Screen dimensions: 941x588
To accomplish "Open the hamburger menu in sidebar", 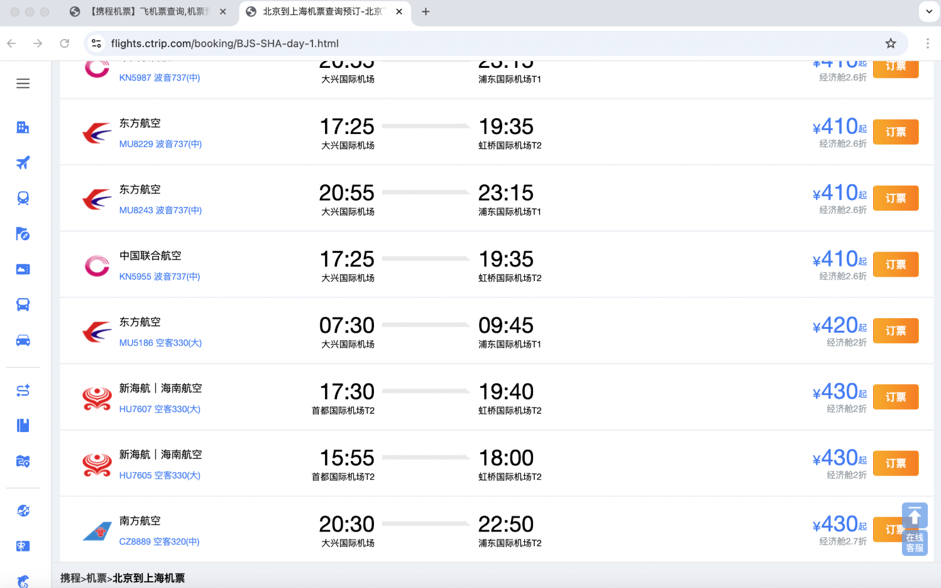I will (23, 84).
